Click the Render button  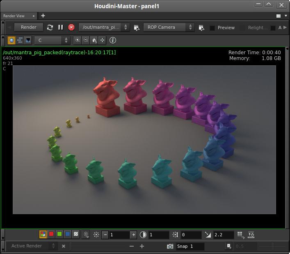[x=29, y=27]
